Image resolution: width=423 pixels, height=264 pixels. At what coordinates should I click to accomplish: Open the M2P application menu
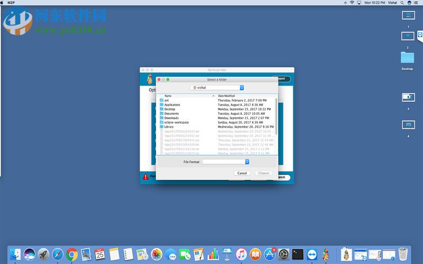[11, 3]
